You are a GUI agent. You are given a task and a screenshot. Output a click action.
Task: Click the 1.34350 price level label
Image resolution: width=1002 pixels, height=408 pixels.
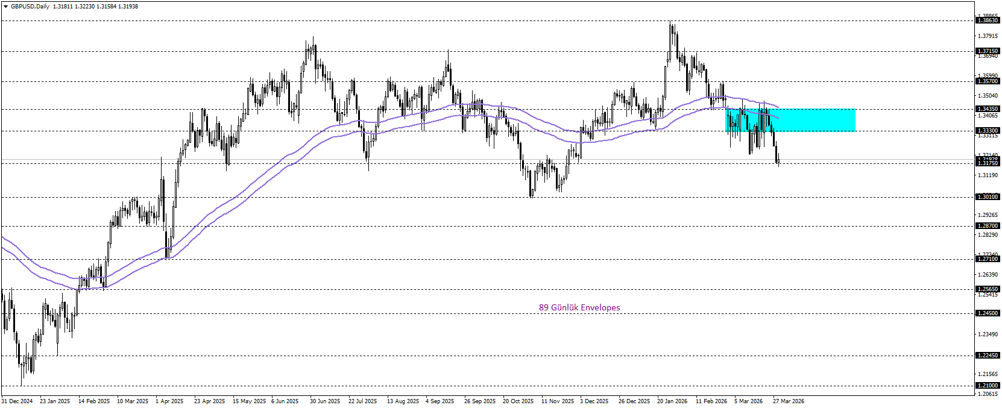[988, 109]
